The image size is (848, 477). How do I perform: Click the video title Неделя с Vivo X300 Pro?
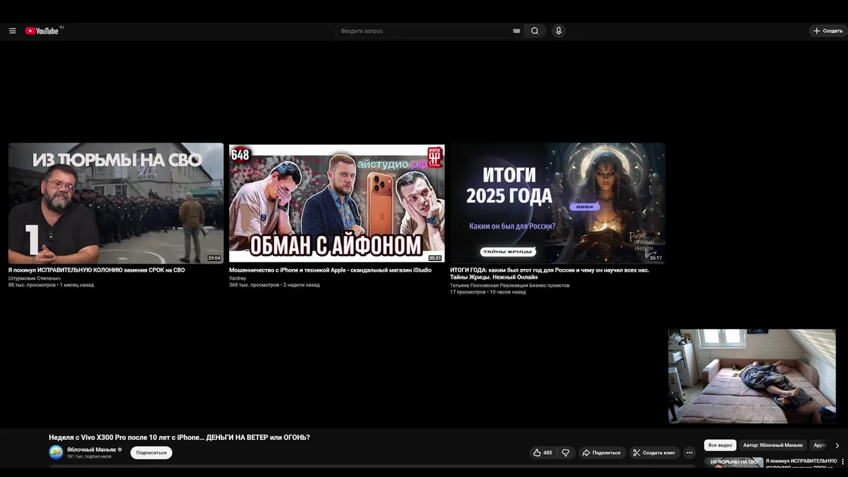click(x=180, y=437)
